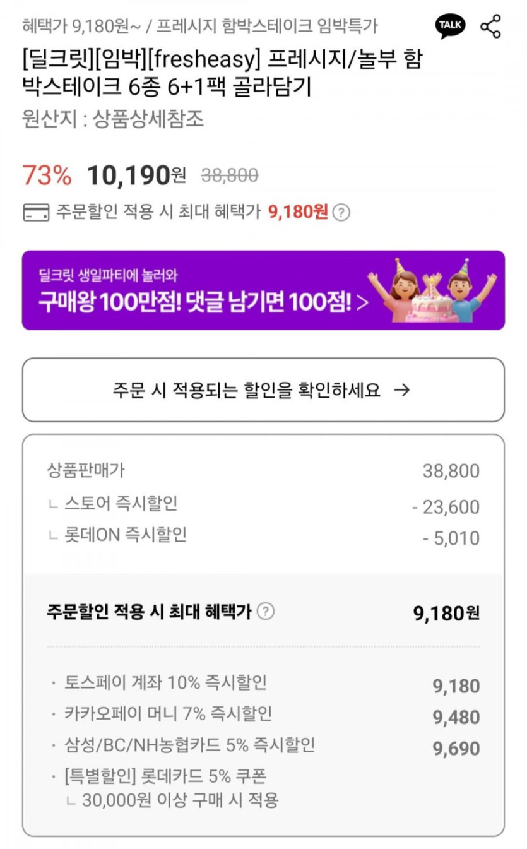Tap the help icon beside bold 최대 혜택가

click(x=266, y=611)
